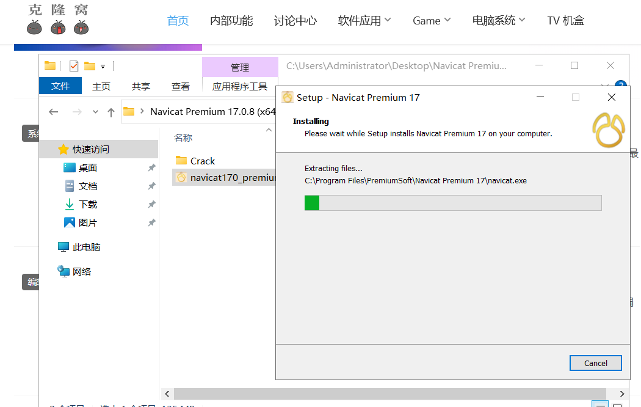
Task: Go to 讨论中心 page
Action: (x=295, y=20)
